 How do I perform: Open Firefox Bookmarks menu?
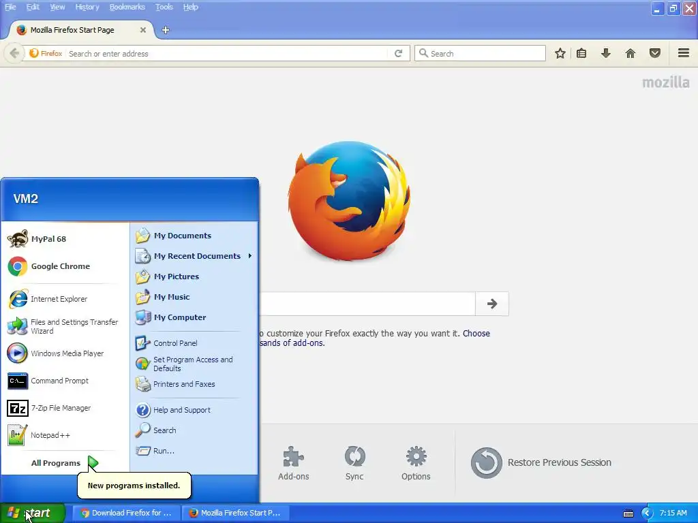tap(127, 7)
